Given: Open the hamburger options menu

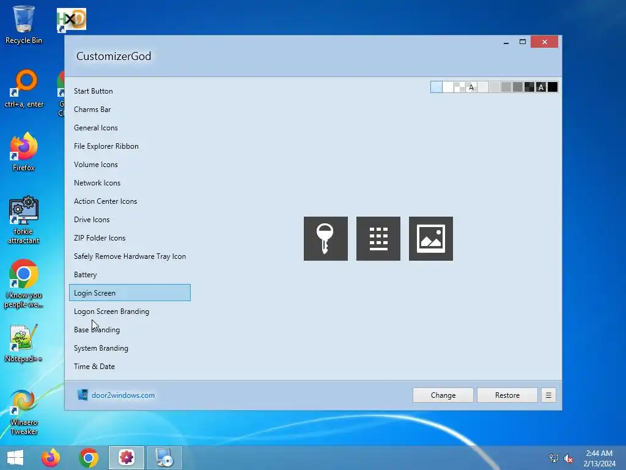Looking at the screenshot, I should (548, 395).
